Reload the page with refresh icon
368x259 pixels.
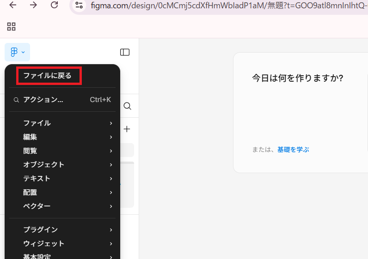pyautogui.click(x=54, y=5)
